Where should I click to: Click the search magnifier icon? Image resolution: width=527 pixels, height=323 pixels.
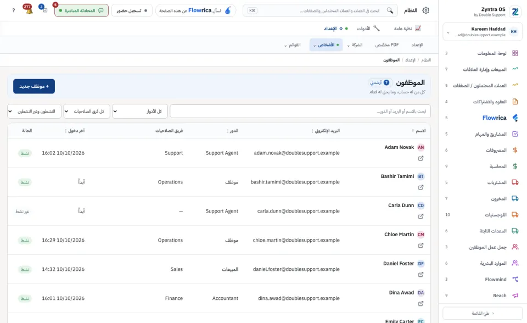click(x=390, y=10)
